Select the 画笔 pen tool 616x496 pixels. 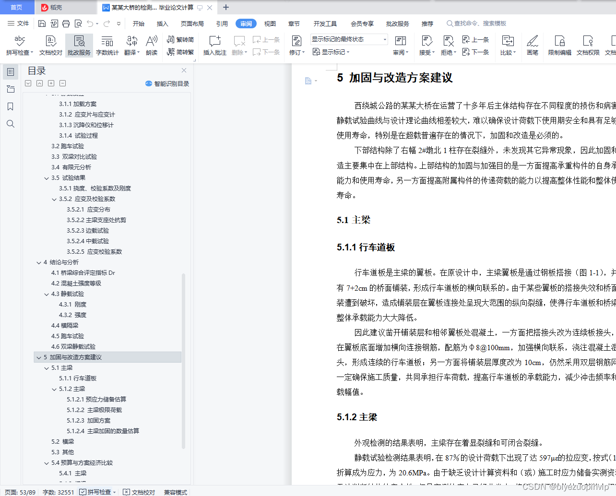coord(533,46)
